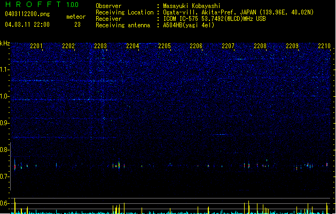Screen dimensions: 336x214
Task: Click the 2205 time marker
Action: click(x=165, y=46)
